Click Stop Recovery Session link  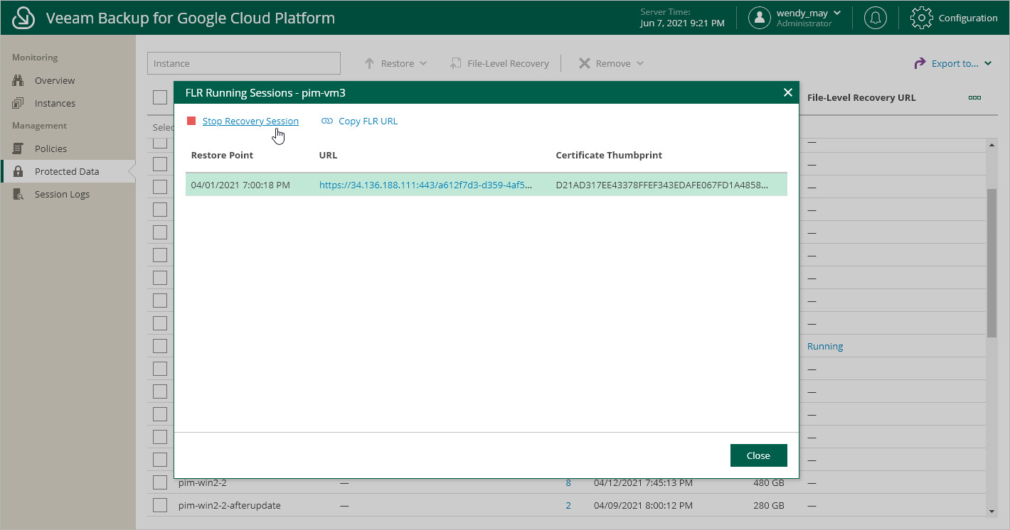[250, 121]
